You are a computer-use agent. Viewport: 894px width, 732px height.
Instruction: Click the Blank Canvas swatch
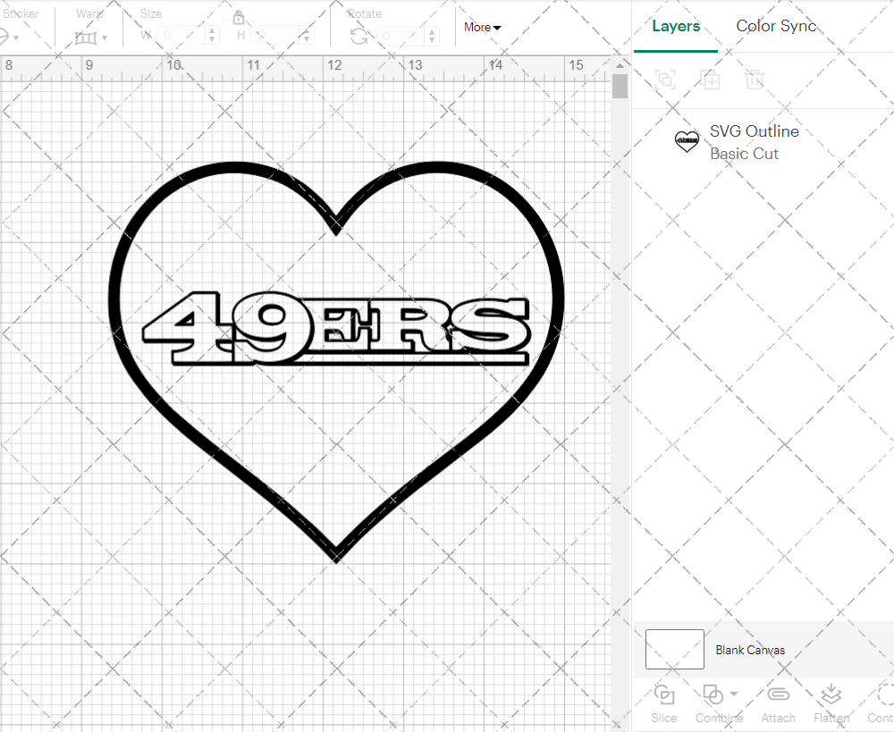point(675,650)
